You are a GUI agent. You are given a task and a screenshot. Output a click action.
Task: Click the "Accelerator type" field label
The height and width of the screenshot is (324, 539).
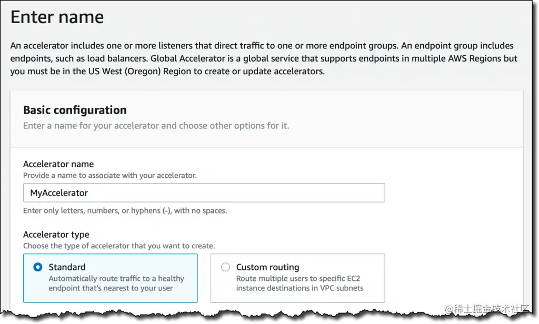[56, 235]
